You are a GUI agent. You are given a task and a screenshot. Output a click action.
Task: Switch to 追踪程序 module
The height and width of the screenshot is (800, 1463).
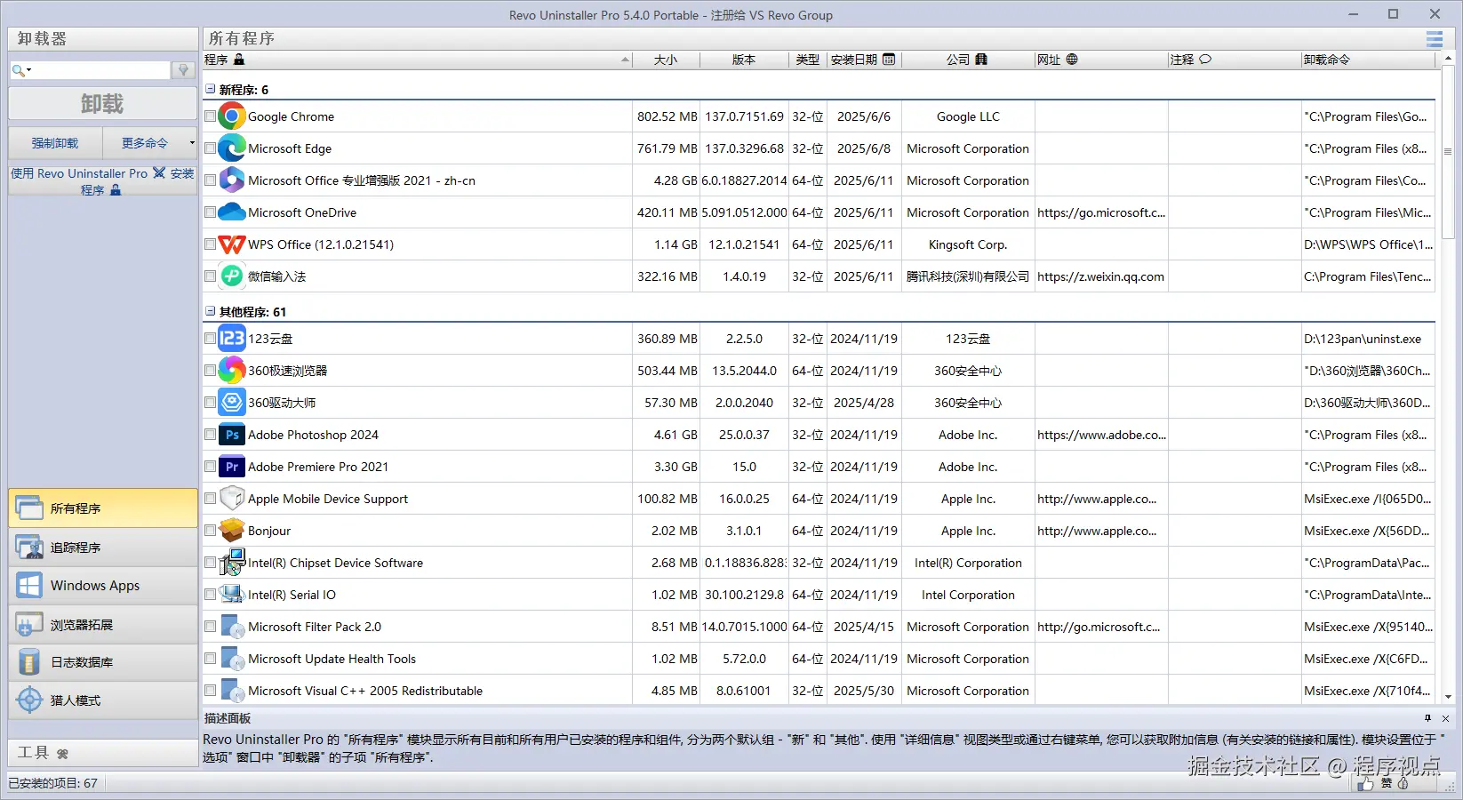[x=102, y=548]
